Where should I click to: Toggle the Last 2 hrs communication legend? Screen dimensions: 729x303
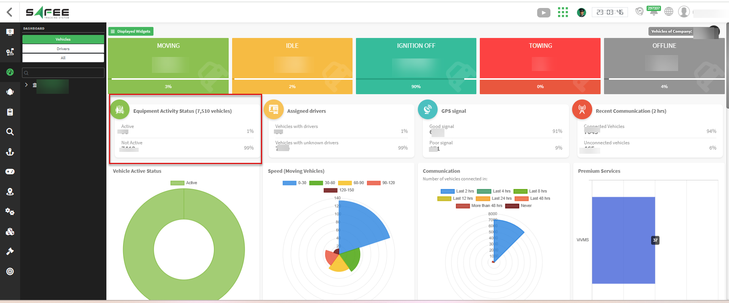[x=457, y=191]
